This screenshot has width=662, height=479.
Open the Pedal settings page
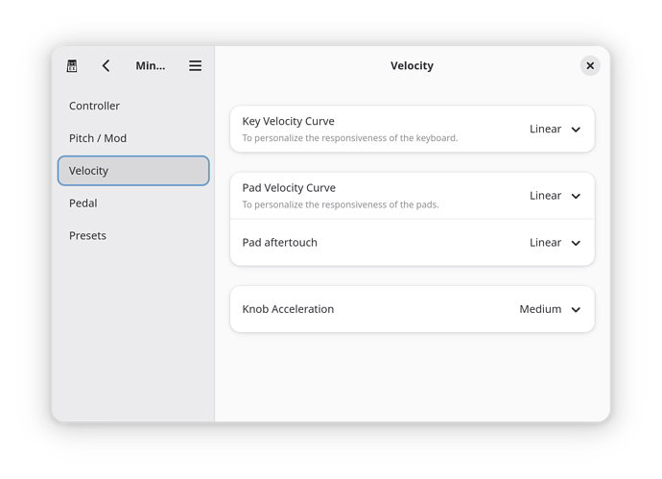83,204
